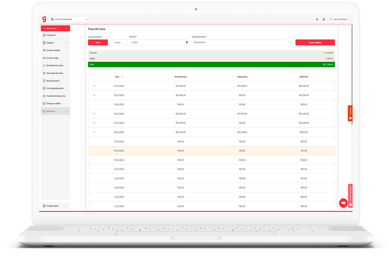The width and height of the screenshot is (391, 256).
Task: Click the Recebimento cartão card icon
Action: coord(44,66)
